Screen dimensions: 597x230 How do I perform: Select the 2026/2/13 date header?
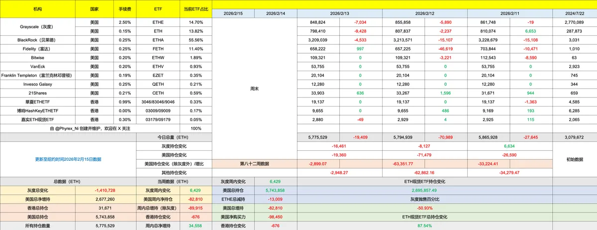point(339,13)
